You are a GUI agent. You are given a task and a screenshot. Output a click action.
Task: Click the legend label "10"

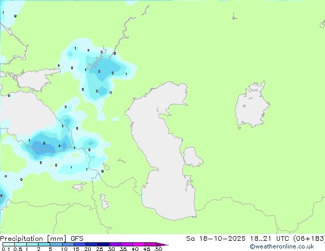pos(64,249)
